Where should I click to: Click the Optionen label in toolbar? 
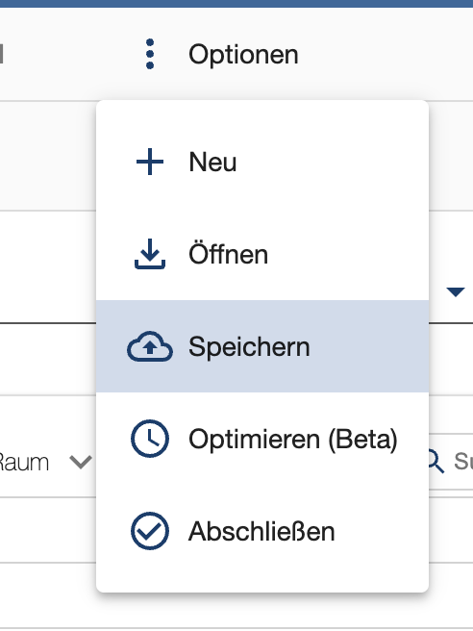243,55
